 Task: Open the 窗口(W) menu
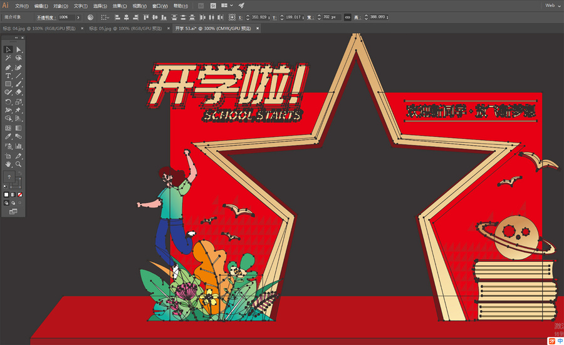pos(160,6)
